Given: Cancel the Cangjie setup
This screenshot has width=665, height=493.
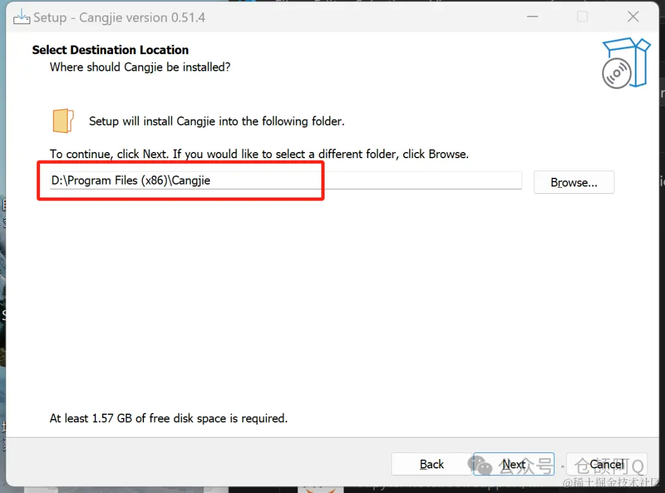Looking at the screenshot, I should (607, 464).
